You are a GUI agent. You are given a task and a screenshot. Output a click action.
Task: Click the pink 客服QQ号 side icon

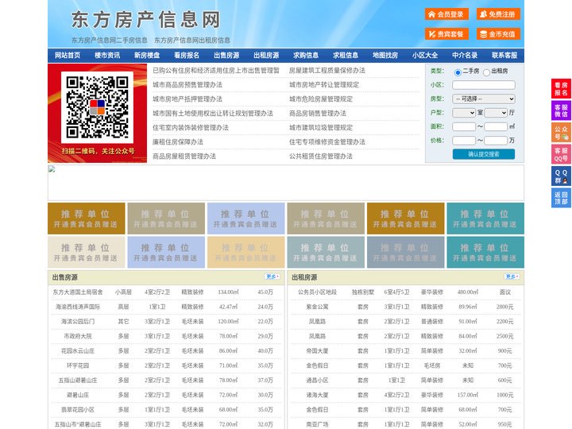pos(561,155)
